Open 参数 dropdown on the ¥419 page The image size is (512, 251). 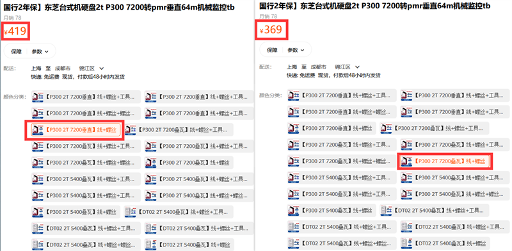(40, 51)
